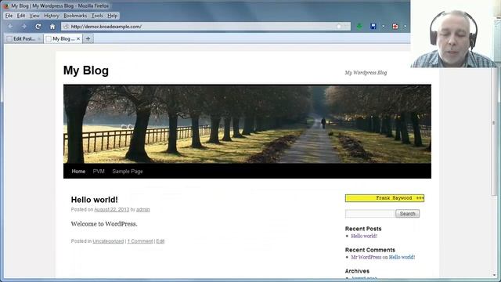Close the My Blog tab
The height and width of the screenshot is (282, 501).
point(78,38)
